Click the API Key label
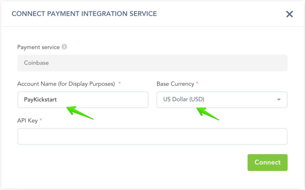The height and width of the screenshot is (190, 305). (x=27, y=121)
